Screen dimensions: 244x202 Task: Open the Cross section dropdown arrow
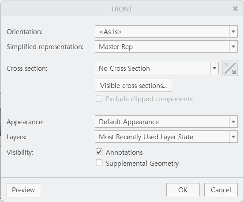click(214, 68)
